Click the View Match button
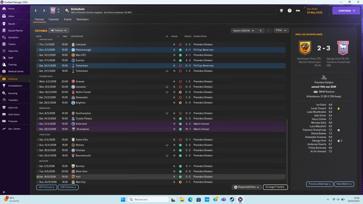Viewport: 363px width, 204px height. point(344,184)
